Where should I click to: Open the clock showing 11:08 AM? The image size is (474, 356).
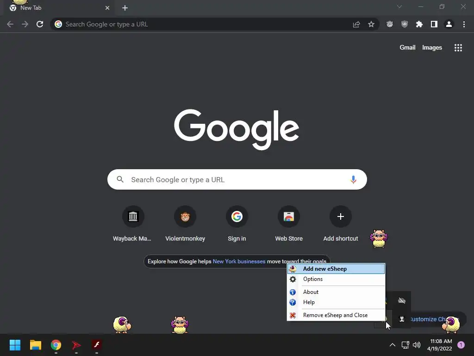[x=440, y=345]
